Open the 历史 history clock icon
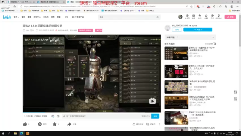 coord(212,17)
